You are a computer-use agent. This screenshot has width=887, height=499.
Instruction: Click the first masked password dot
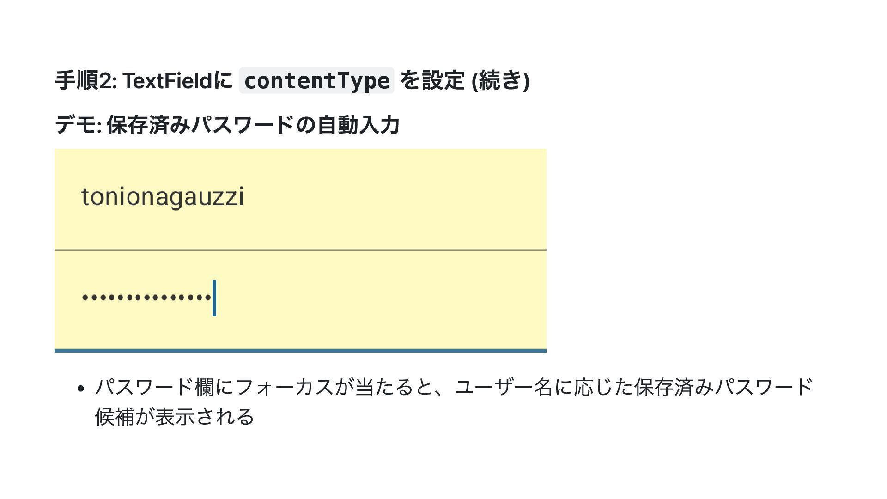point(85,298)
